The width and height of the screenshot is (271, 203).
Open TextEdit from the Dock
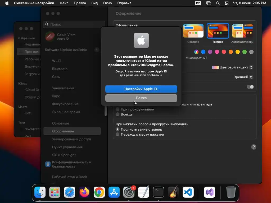[x=144, y=192]
